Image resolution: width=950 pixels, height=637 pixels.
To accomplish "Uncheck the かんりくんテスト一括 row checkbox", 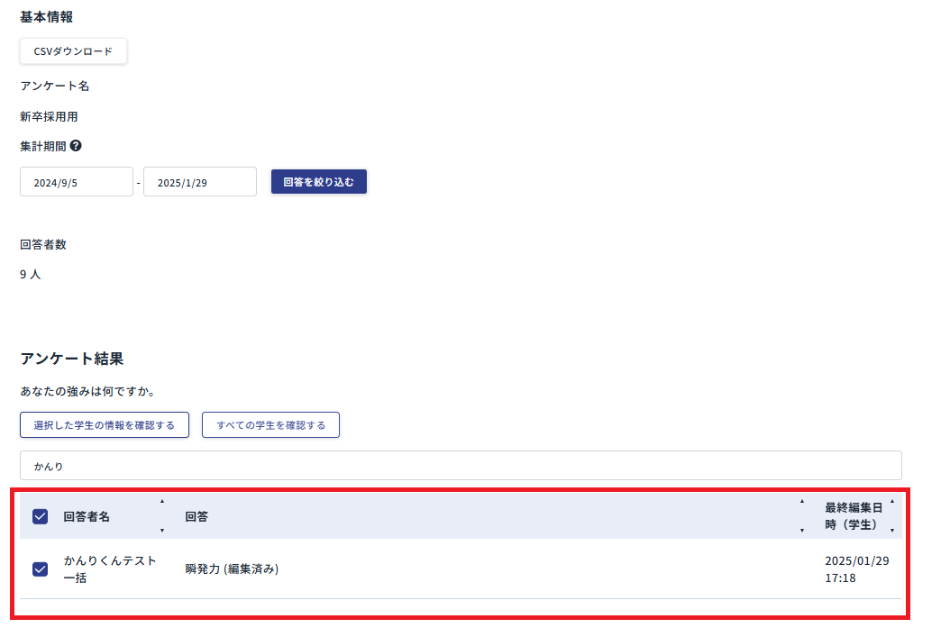I will click(x=40, y=569).
